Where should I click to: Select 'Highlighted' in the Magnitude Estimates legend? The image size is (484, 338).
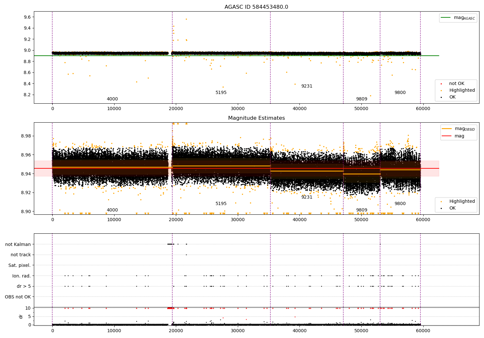462,202
